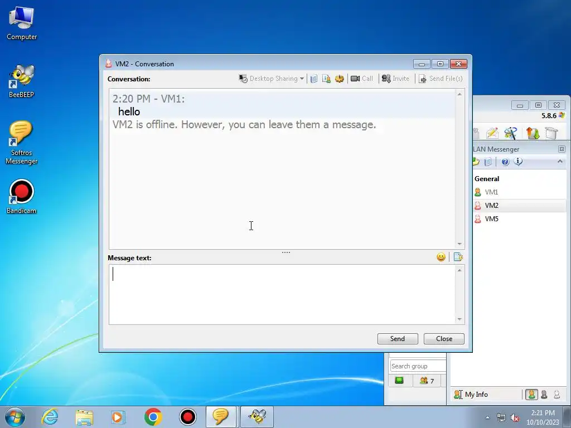Image resolution: width=571 pixels, height=428 pixels.
Task: Click the trash bin icon in Softros toolbar
Action: tap(551, 133)
